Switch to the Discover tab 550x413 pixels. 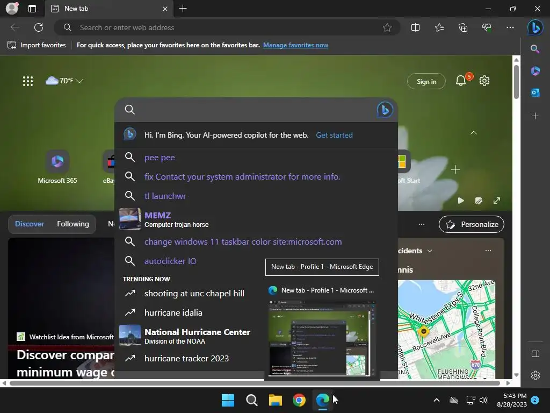click(30, 224)
